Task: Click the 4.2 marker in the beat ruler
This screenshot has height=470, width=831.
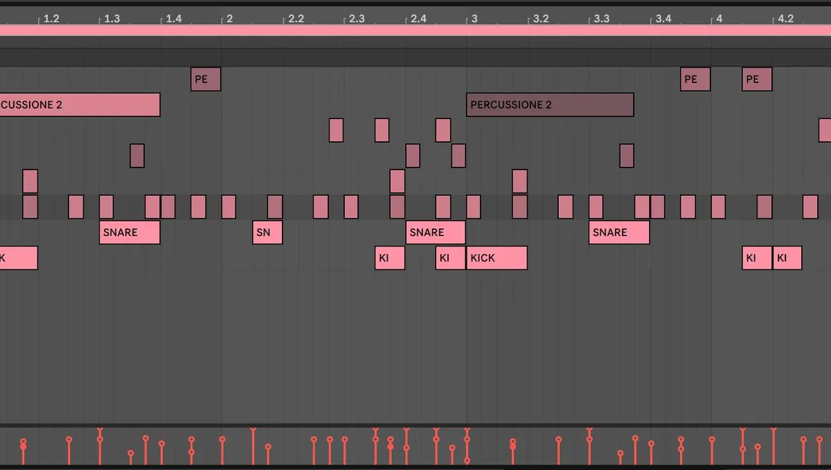Action: click(785, 19)
